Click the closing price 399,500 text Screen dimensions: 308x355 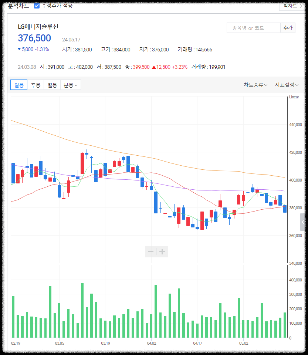click(x=141, y=67)
